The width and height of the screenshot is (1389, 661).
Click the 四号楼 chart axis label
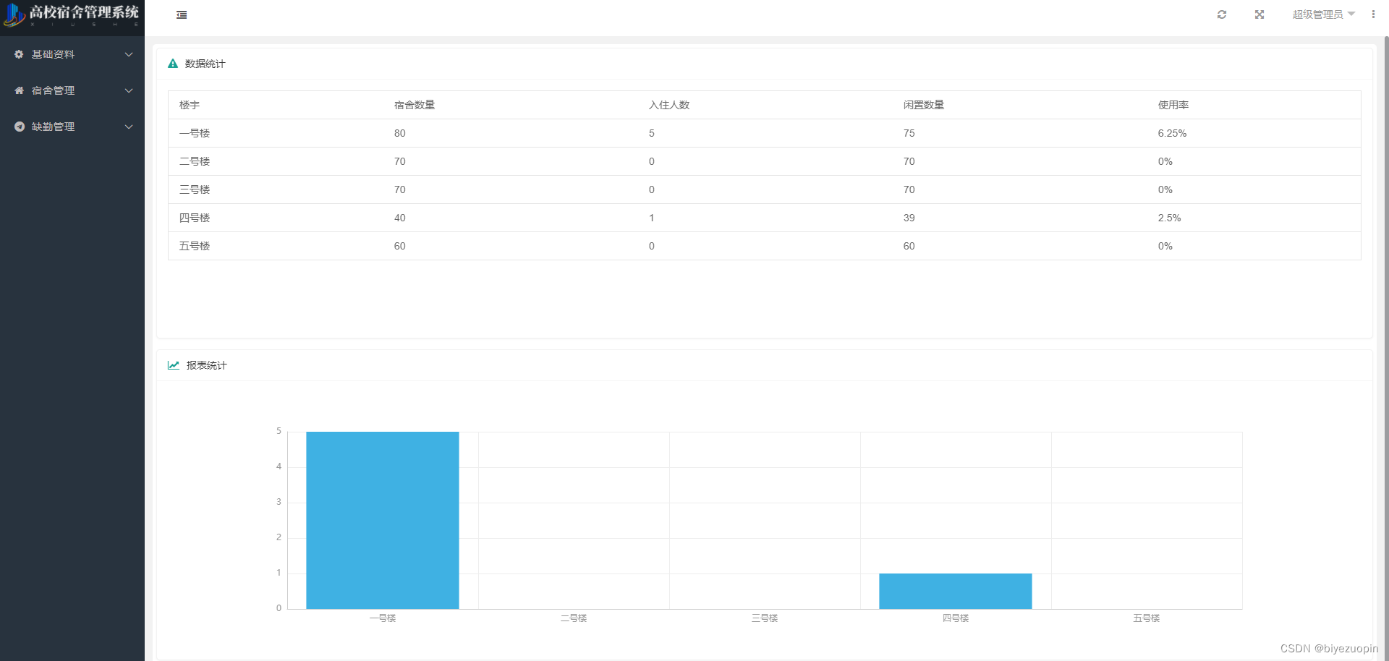coord(956,618)
